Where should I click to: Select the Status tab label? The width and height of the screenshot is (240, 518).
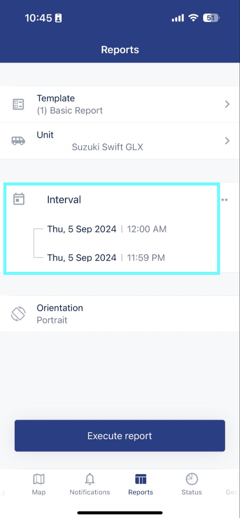click(192, 492)
